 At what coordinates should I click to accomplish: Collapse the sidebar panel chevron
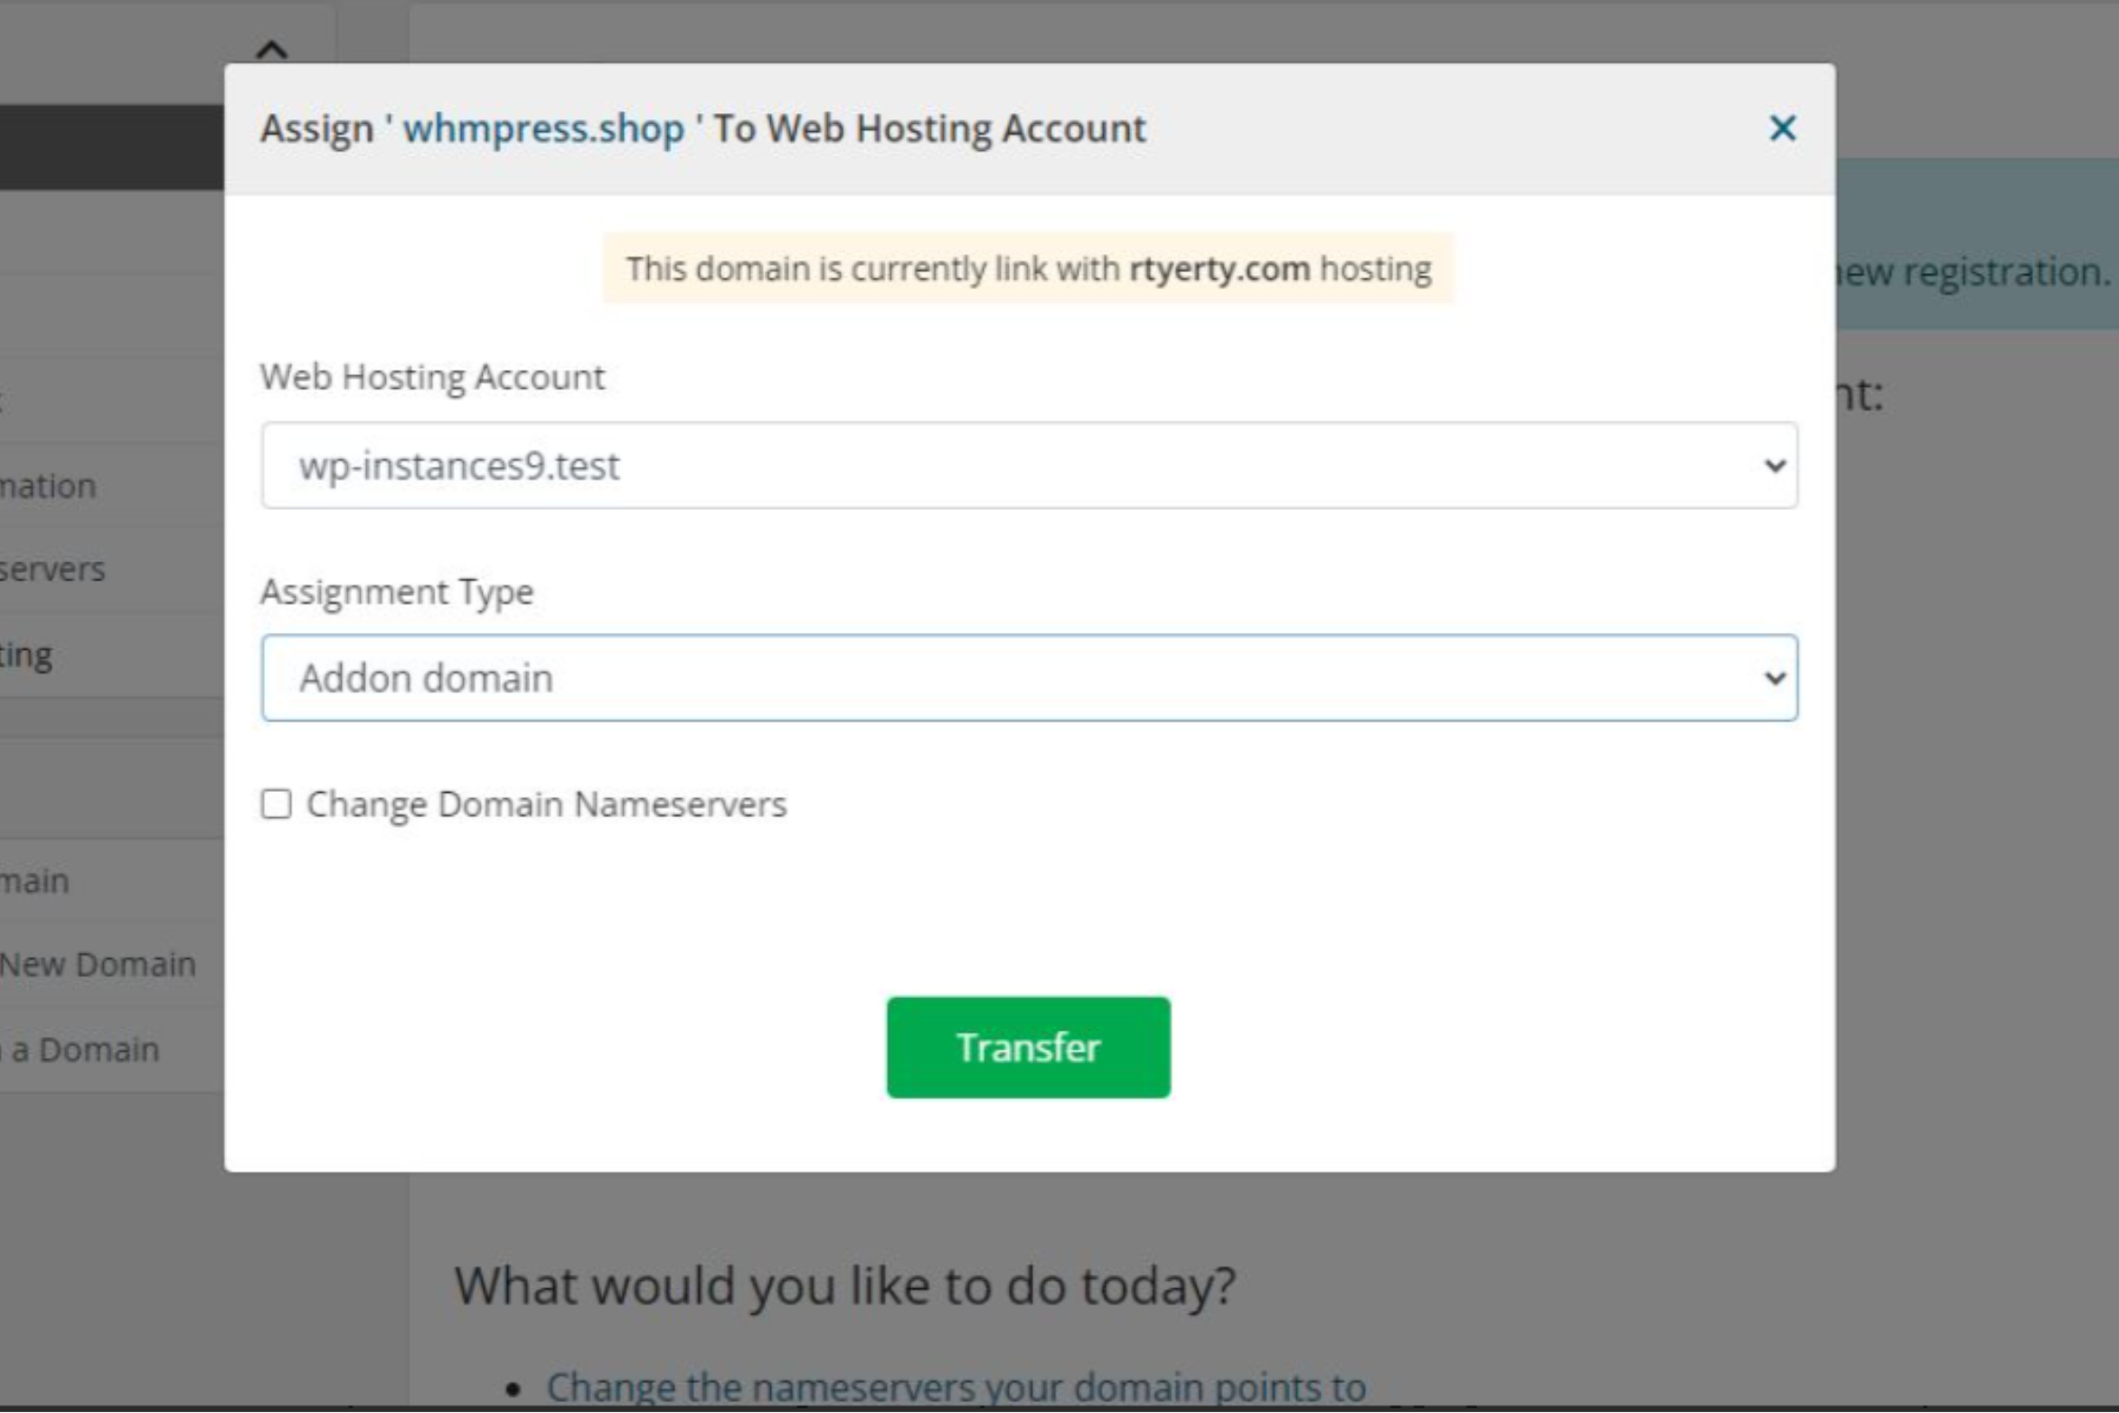[271, 49]
